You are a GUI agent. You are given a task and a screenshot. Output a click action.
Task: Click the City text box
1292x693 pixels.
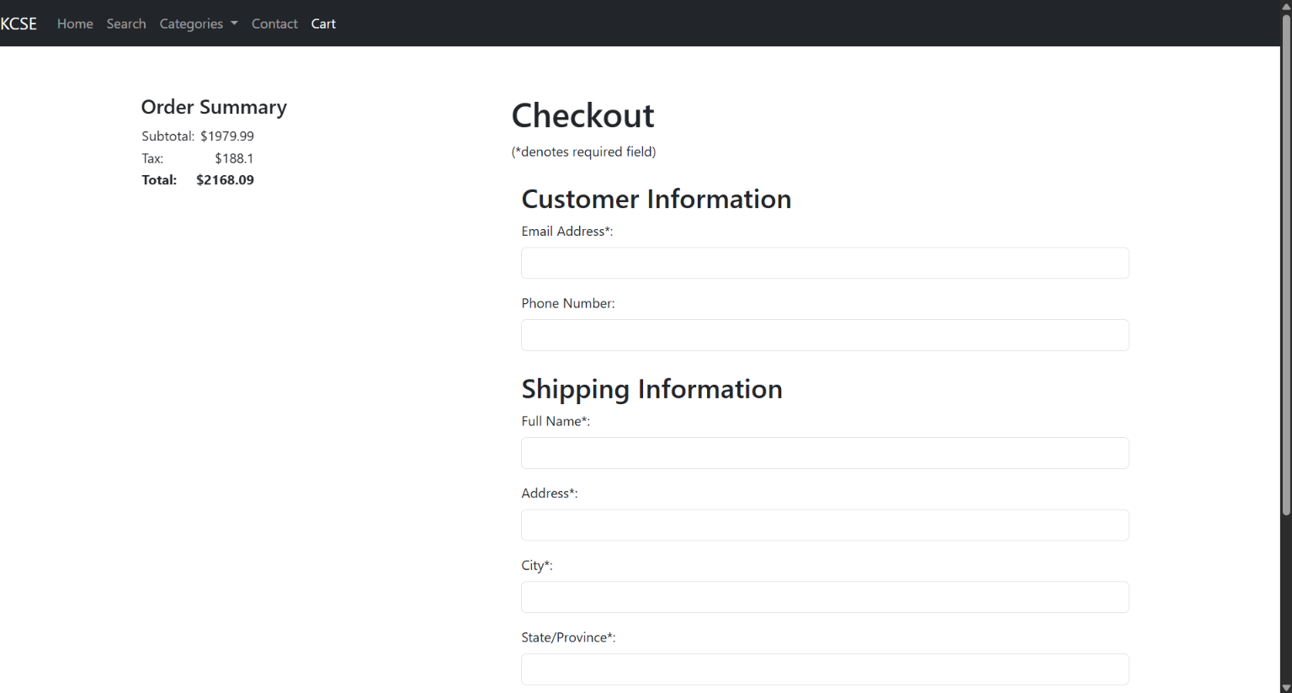point(825,597)
